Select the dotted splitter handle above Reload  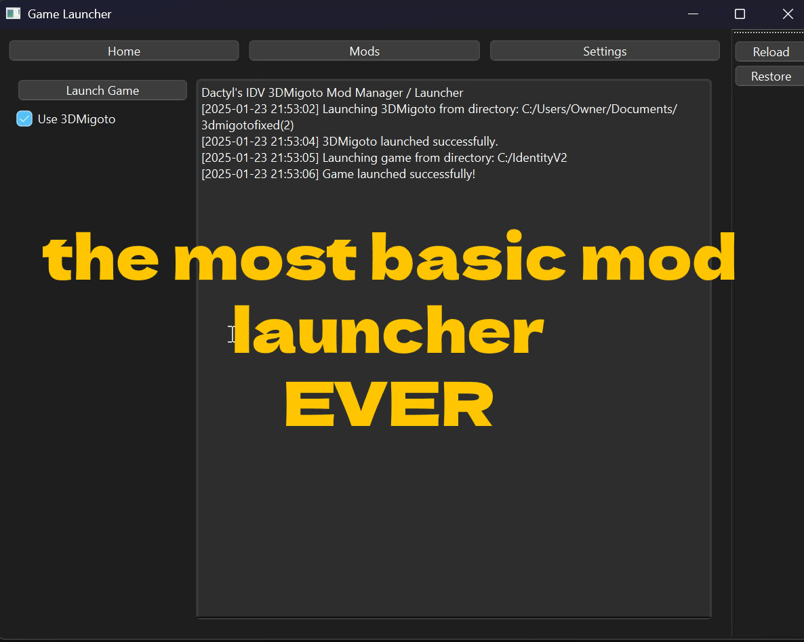pyautogui.click(x=768, y=32)
